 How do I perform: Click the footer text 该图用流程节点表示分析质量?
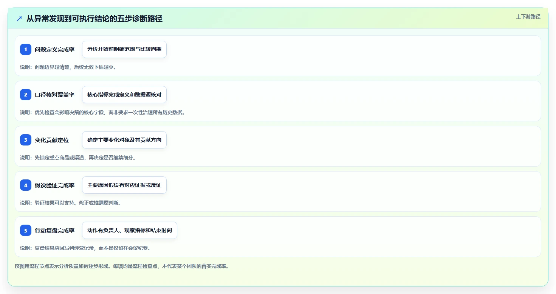point(122,266)
